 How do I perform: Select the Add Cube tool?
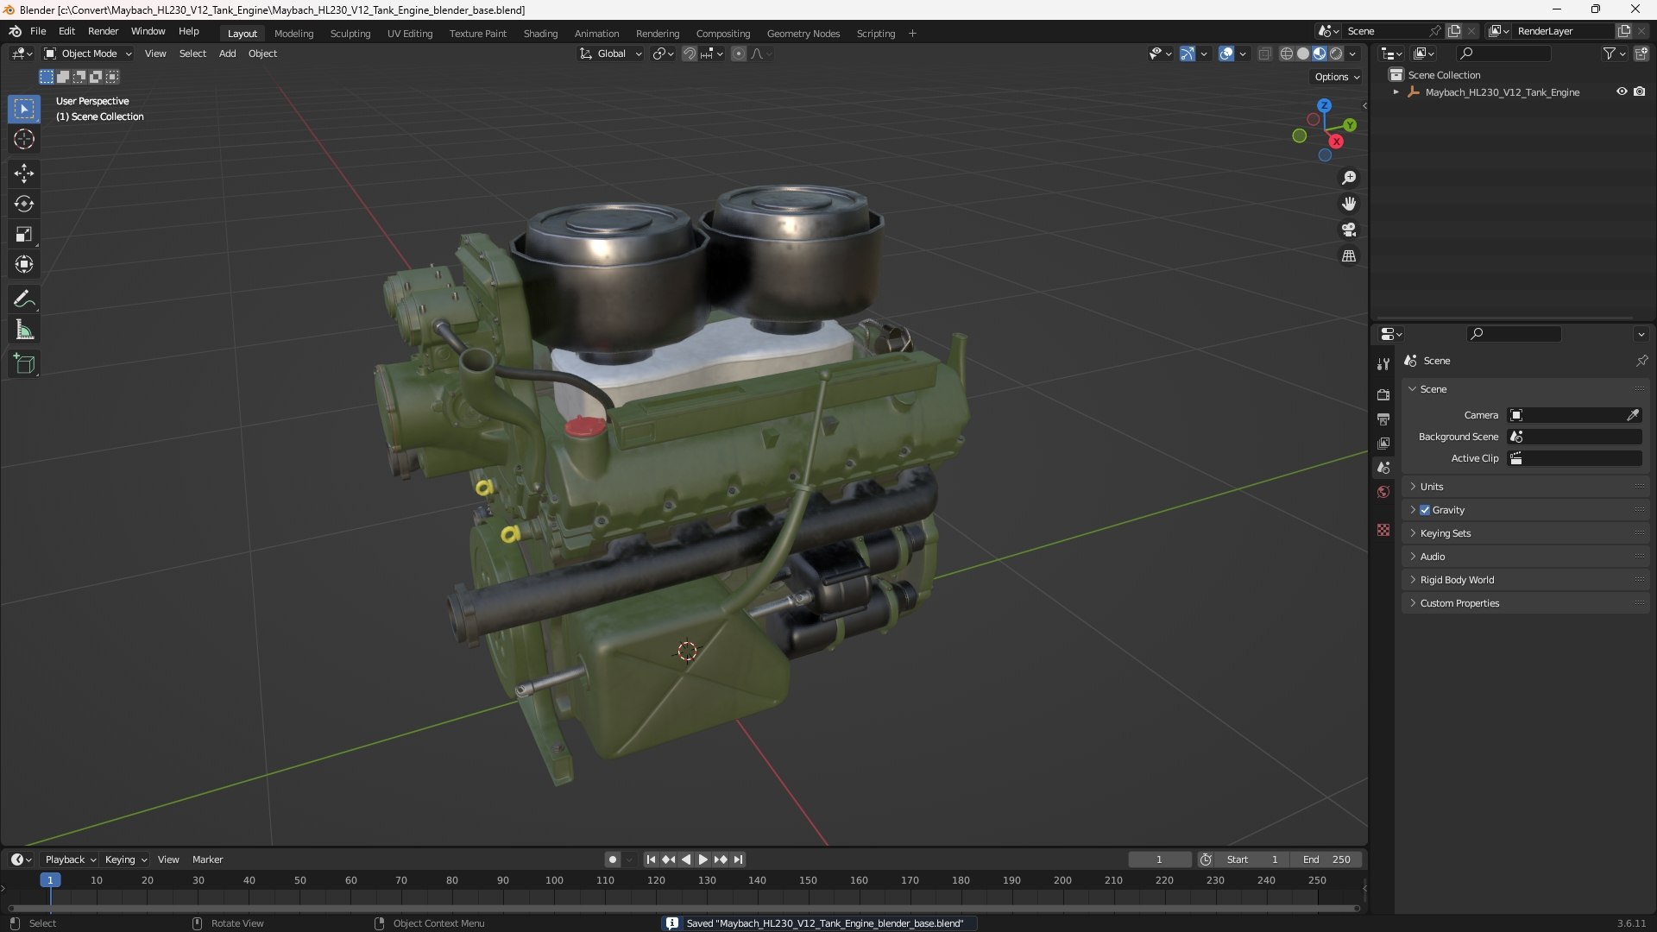point(24,364)
